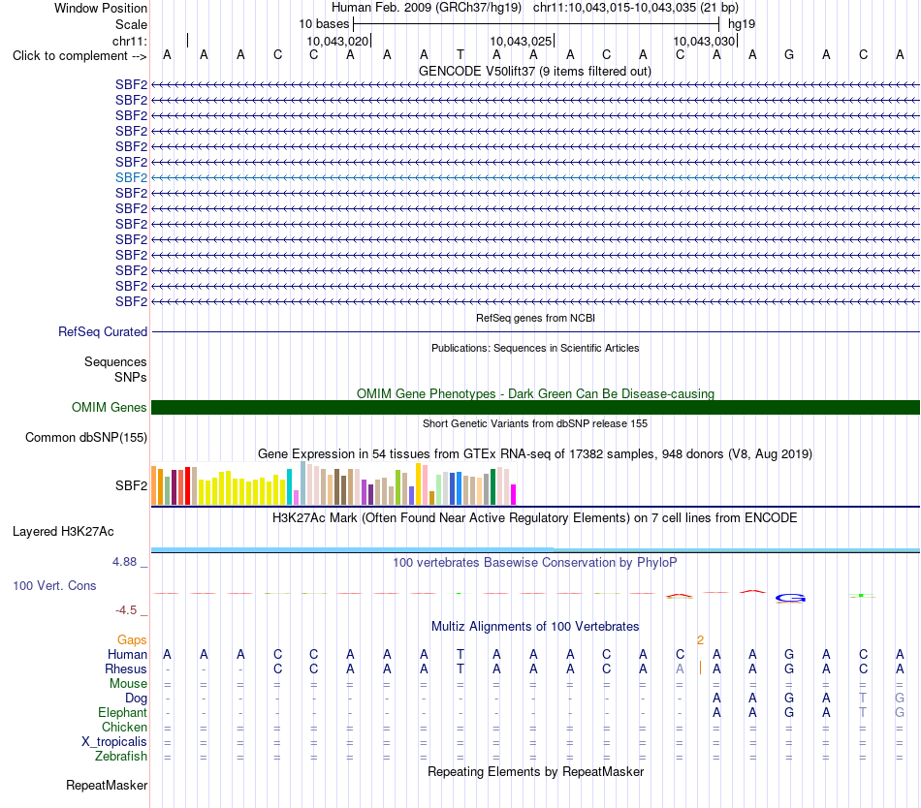Screen dimensions: 921x808
Task: Select the light-blue highlighted SBF2 transcript label
Action: point(131,178)
